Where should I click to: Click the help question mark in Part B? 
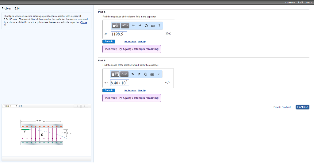[159, 74]
